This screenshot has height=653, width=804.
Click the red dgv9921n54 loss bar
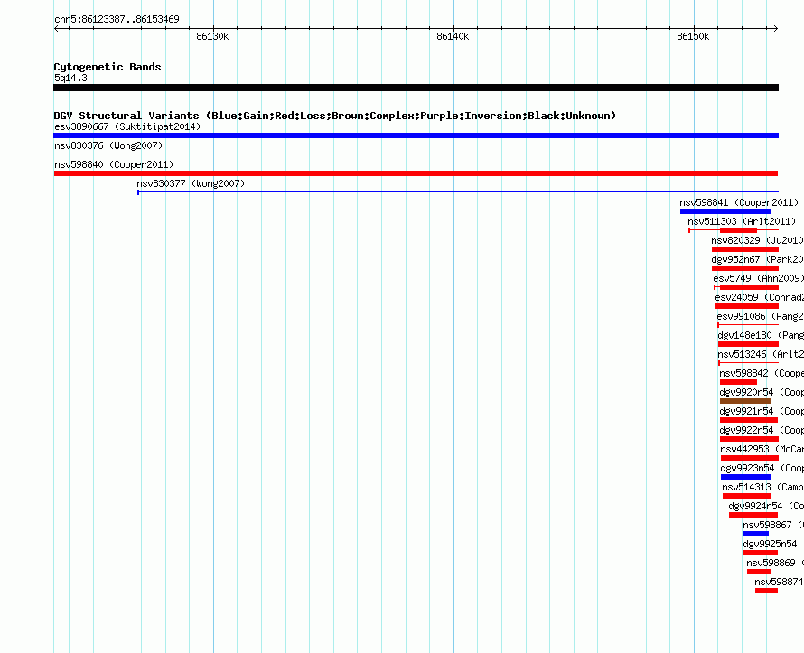[x=749, y=420]
